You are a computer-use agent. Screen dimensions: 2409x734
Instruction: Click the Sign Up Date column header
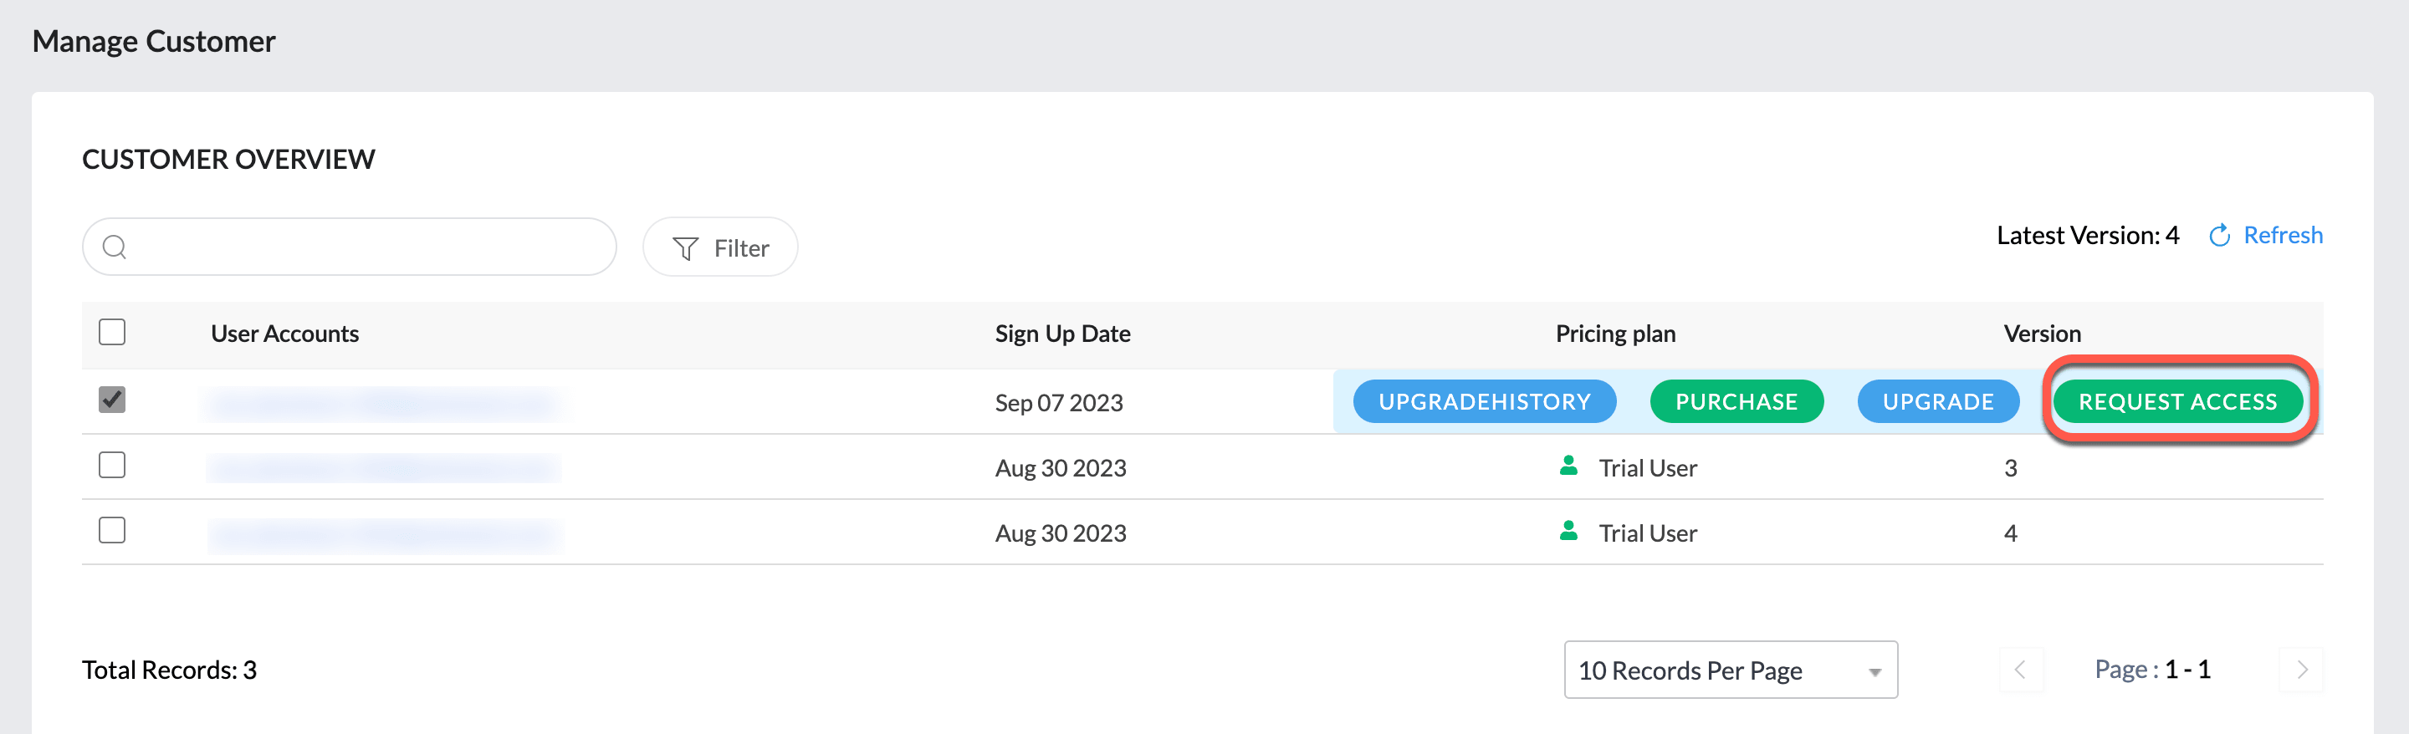[x=1061, y=334]
